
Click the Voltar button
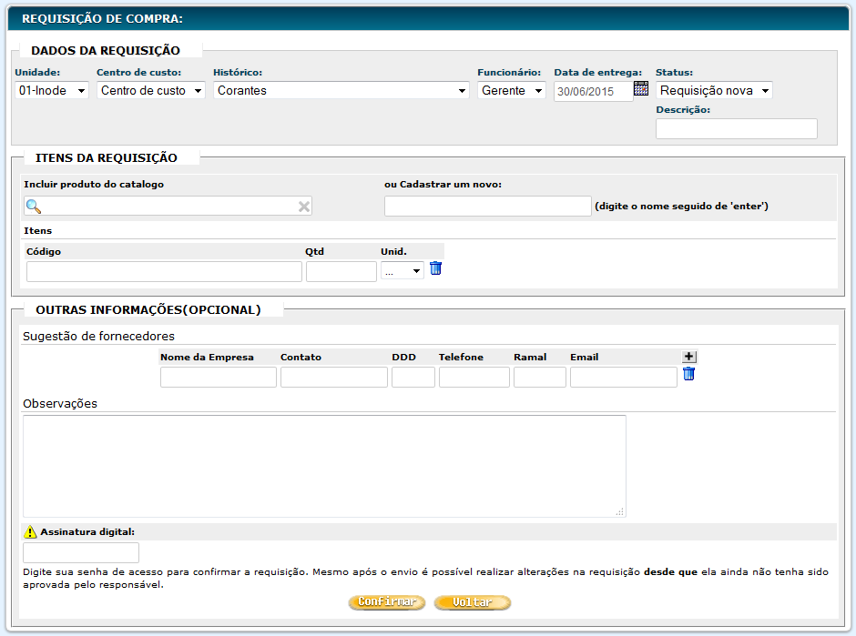tap(473, 602)
